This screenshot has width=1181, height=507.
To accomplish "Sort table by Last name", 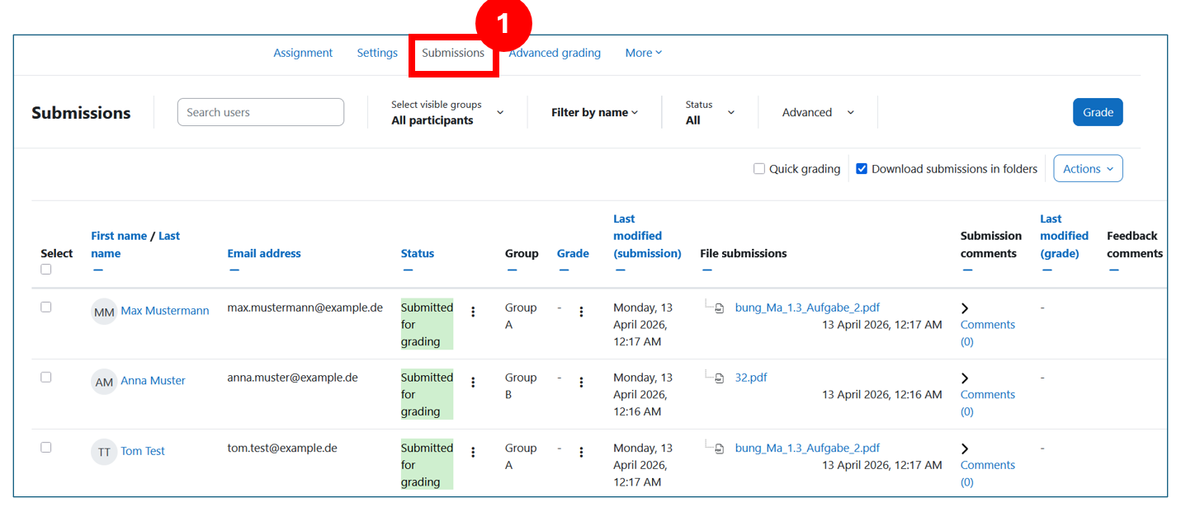I will pos(135,245).
